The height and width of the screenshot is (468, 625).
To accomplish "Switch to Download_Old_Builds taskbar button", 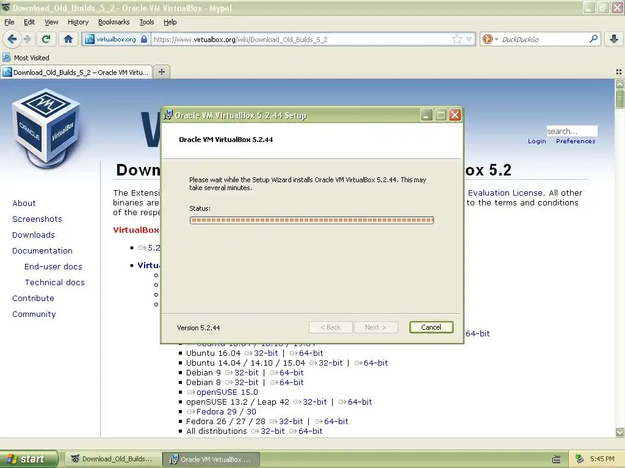I will pyautogui.click(x=113, y=459).
